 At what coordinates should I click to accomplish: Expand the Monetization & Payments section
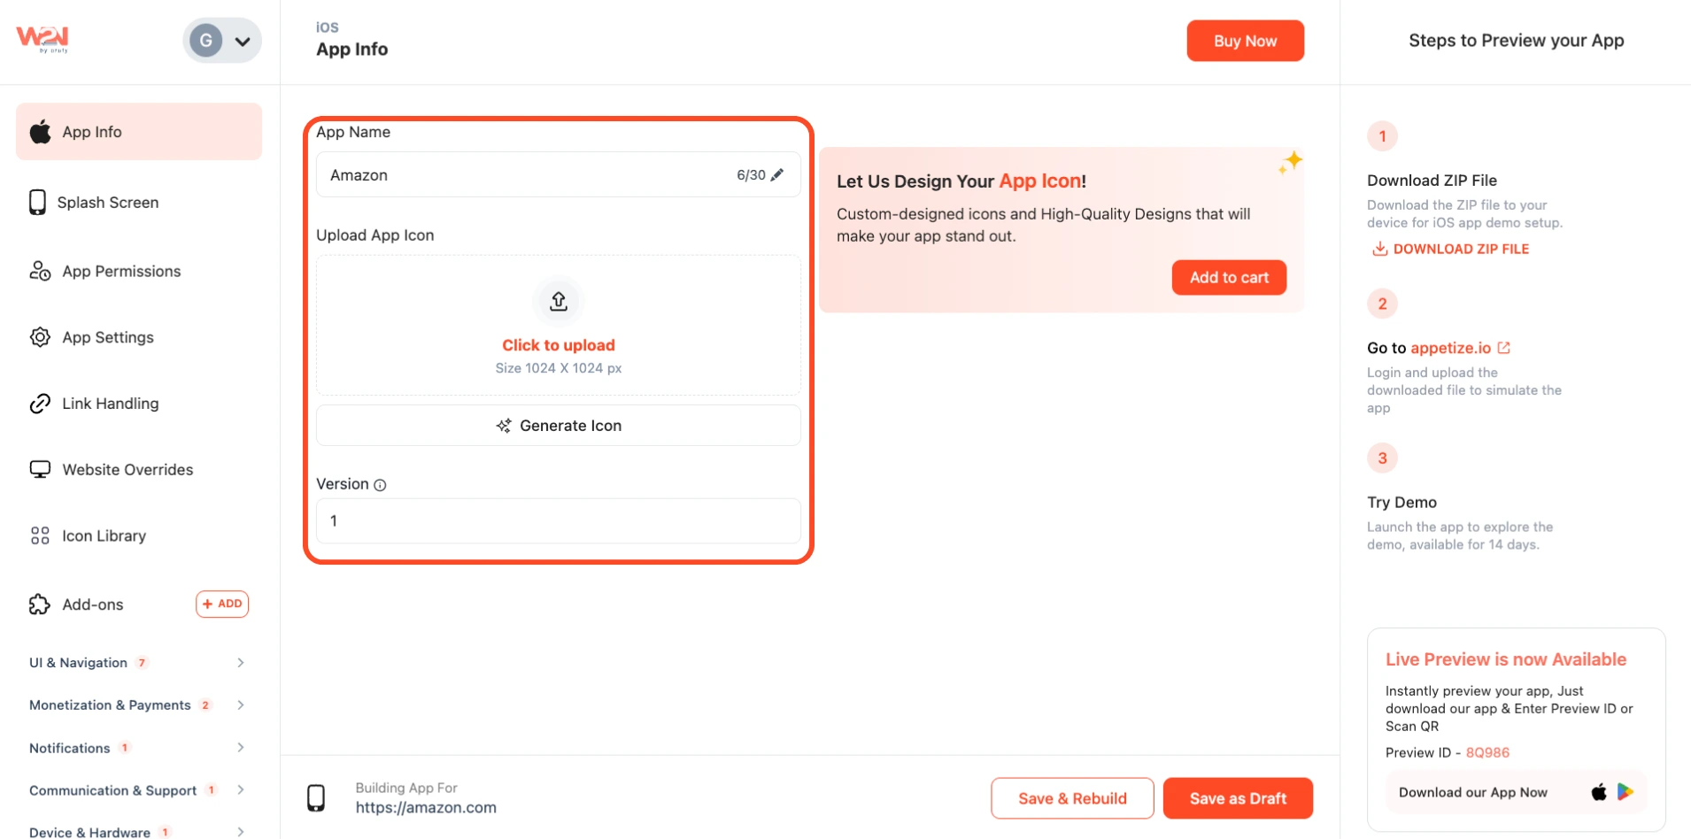[x=137, y=705]
